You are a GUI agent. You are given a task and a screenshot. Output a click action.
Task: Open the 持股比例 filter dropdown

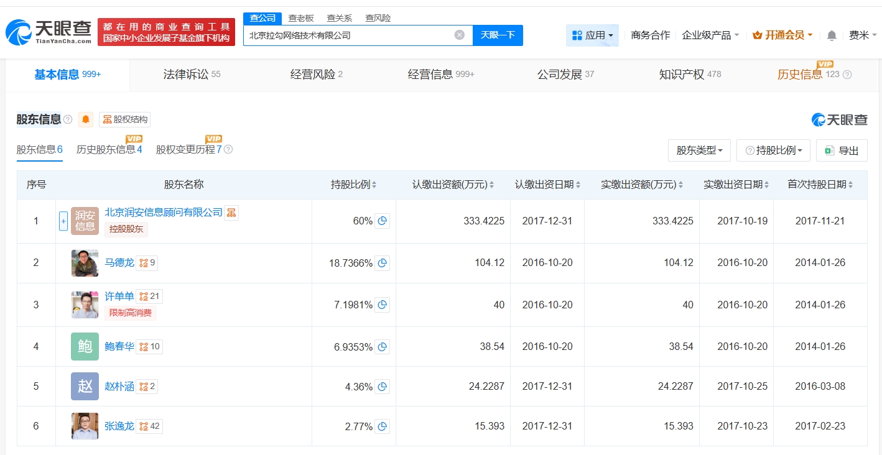773,150
